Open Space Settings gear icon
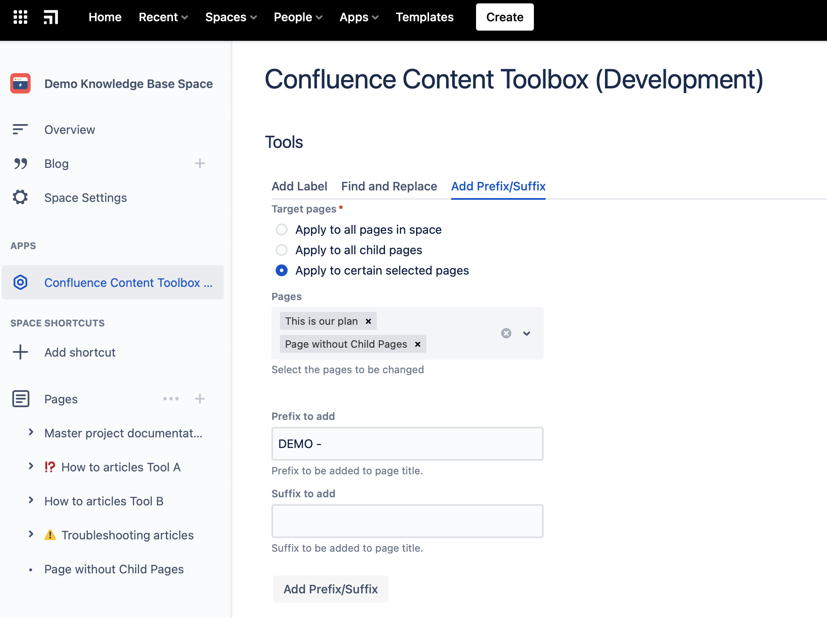 [x=20, y=198]
